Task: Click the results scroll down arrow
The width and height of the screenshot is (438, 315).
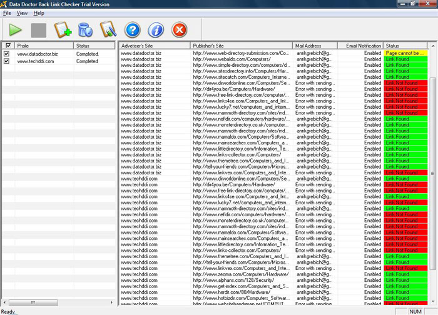Action: click(433, 301)
